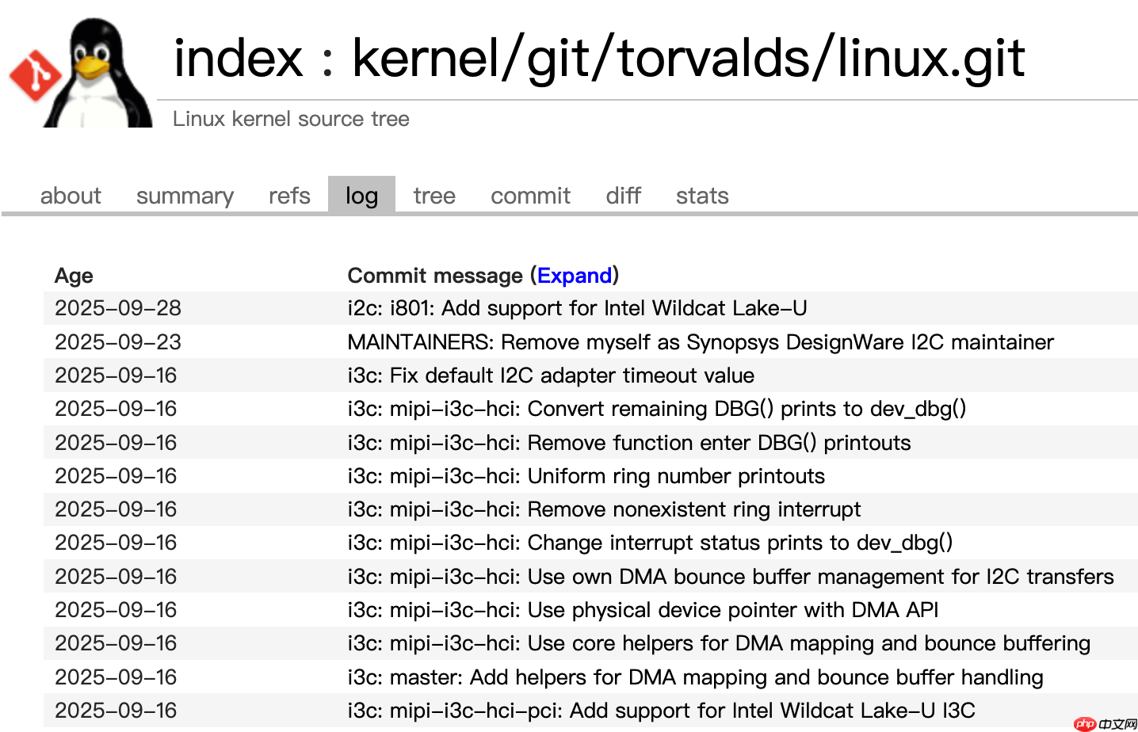
Task: Click the Age column header
Action: click(74, 276)
